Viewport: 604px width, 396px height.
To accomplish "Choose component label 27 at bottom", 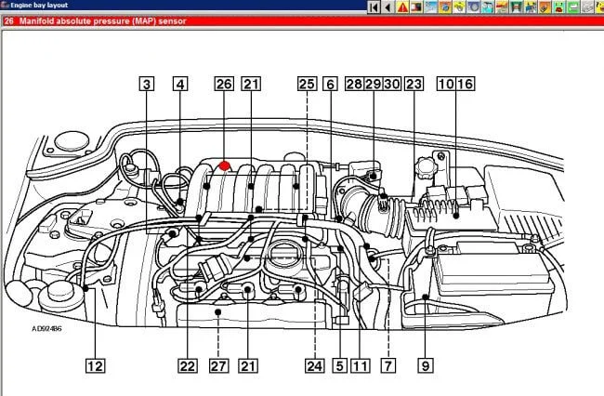I will [218, 365].
